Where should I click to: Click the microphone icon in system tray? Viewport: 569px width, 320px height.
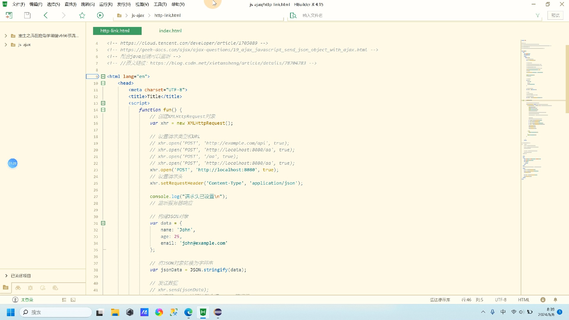tap(493, 312)
